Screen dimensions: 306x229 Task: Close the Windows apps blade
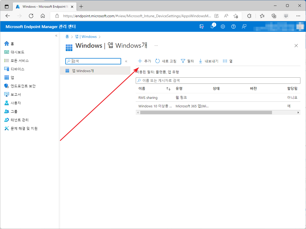coord(296,46)
